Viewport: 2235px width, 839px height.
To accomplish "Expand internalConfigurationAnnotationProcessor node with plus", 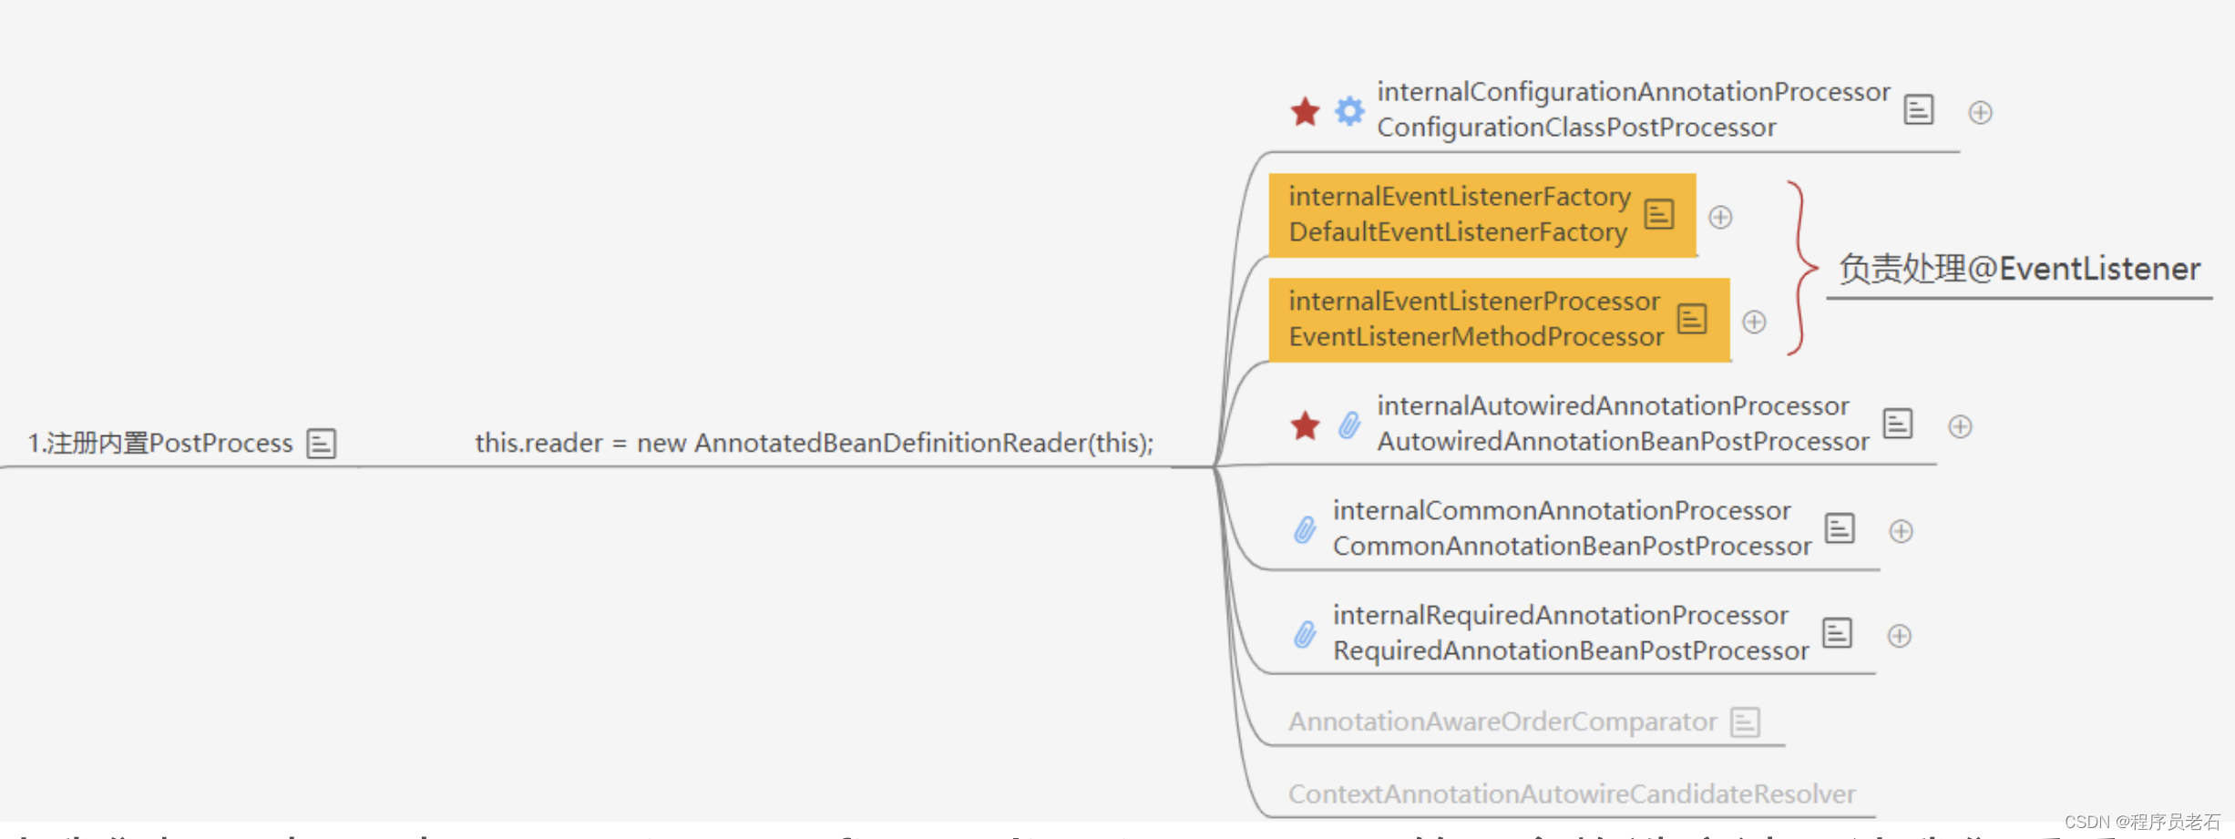I will 1980,112.
